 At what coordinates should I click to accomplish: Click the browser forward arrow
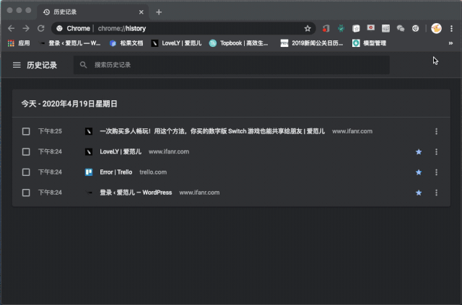(x=26, y=28)
